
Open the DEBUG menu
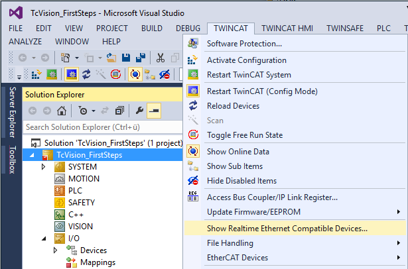188,28
